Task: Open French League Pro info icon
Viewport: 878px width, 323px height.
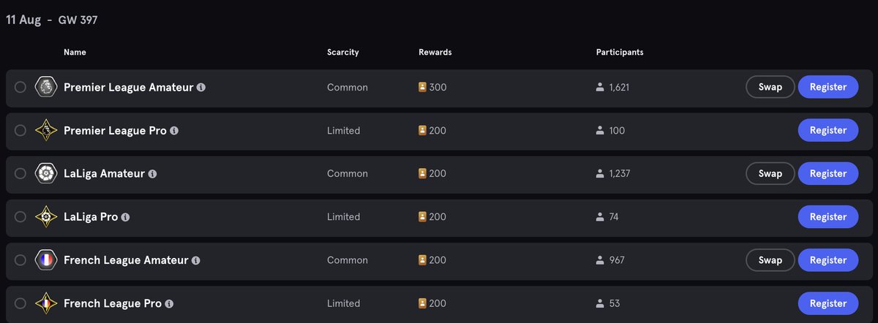Action: (x=170, y=303)
